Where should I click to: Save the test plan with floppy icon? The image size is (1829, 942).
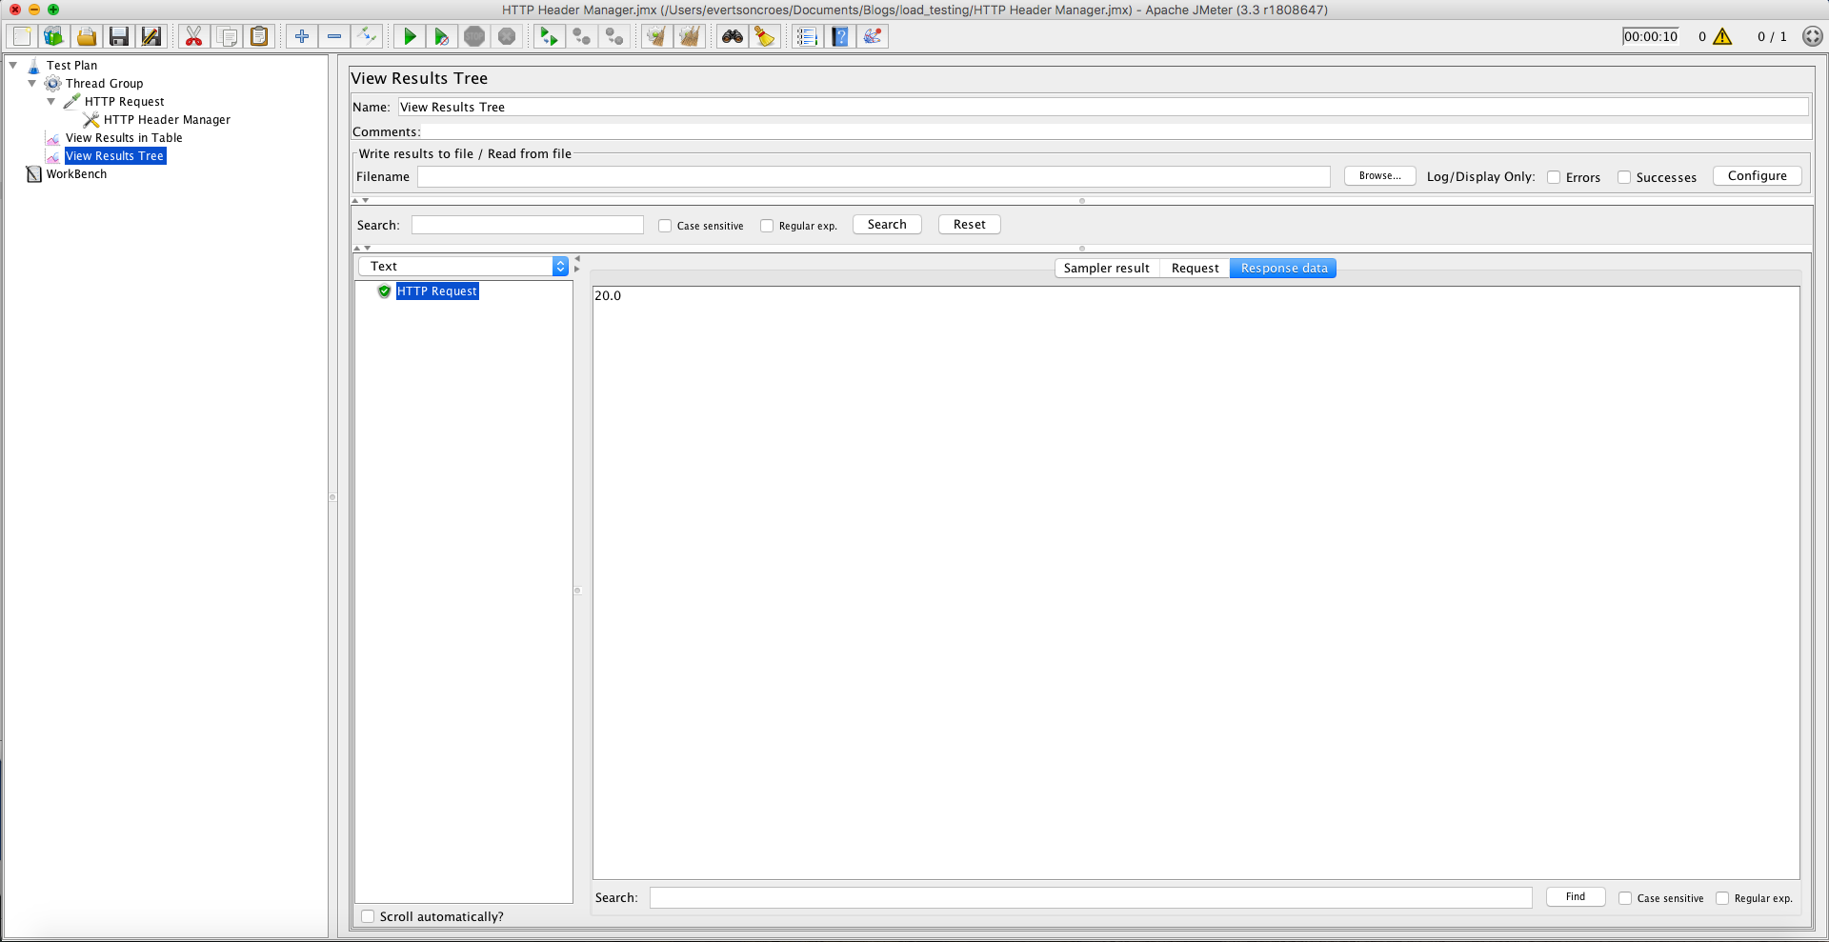119,36
